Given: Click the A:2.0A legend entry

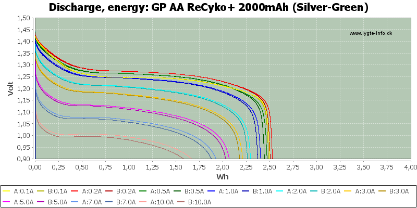Looking at the screenshot, I should pyautogui.click(x=291, y=191).
